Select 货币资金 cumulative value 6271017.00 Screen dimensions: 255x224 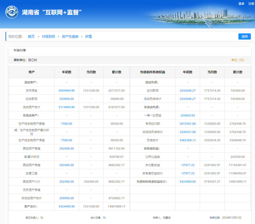pyautogui.click(x=117, y=91)
